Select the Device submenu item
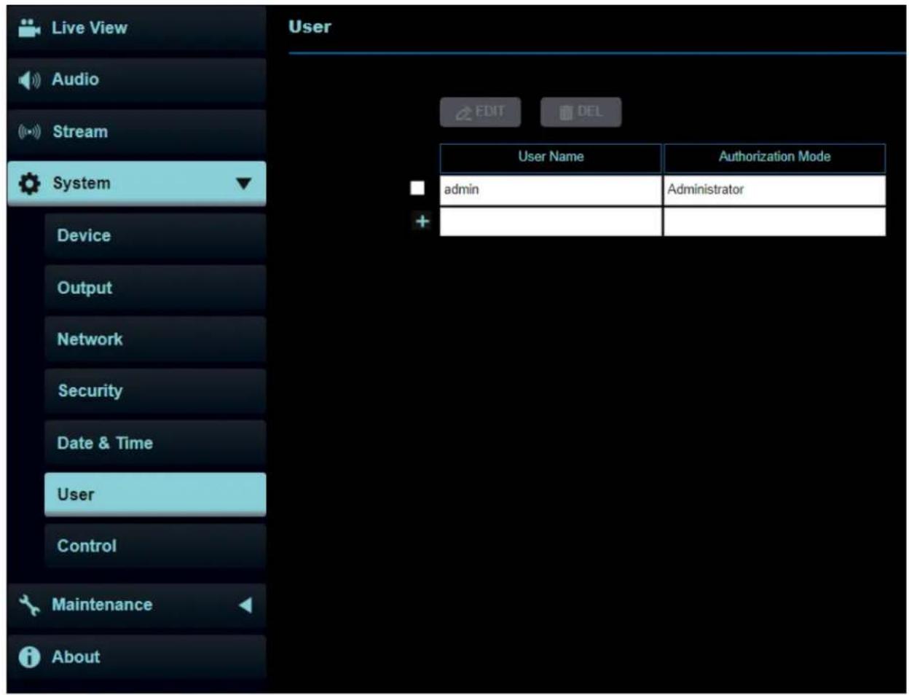909x695 pixels. 155,236
